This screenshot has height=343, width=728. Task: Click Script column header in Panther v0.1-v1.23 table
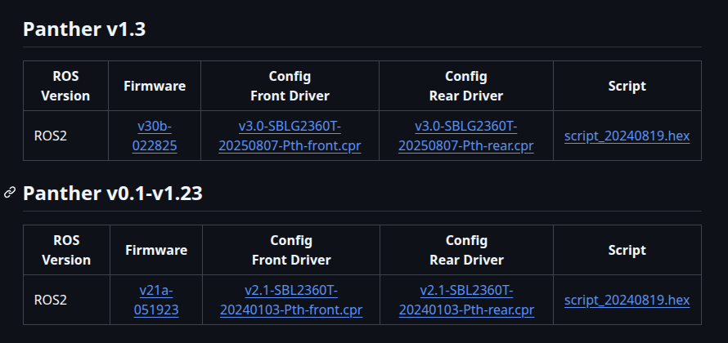point(627,250)
